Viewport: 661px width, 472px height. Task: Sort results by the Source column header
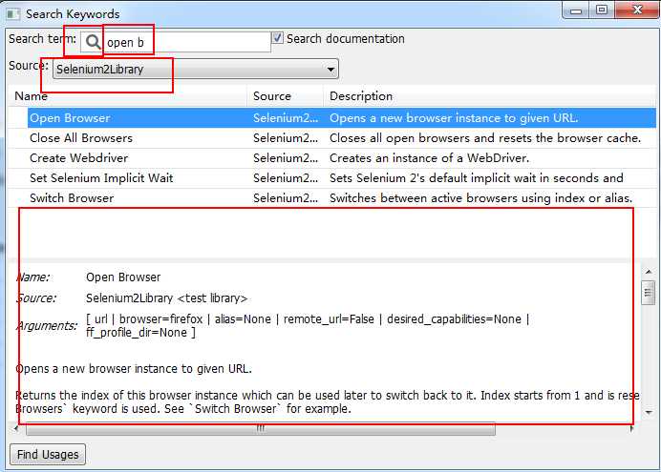tap(286, 96)
